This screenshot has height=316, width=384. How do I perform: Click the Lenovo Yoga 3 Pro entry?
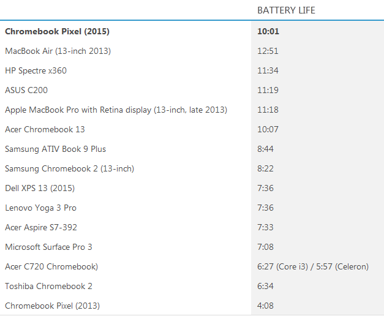pos(41,208)
